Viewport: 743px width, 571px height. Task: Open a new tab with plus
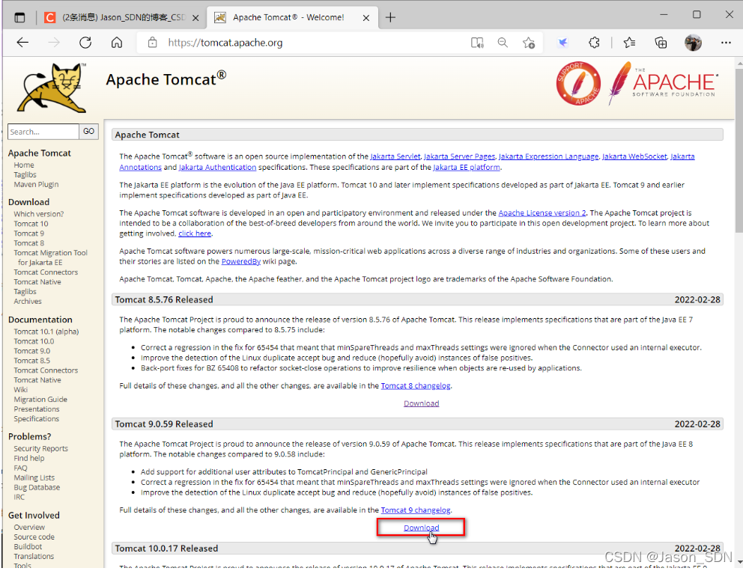click(x=390, y=17)
